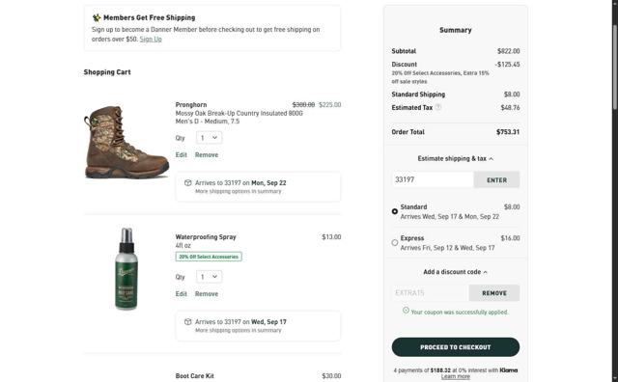The width and height of the screenshot is (618, 382).
Task: Select Standard shipping for $8.00
Action: [395, 211]
